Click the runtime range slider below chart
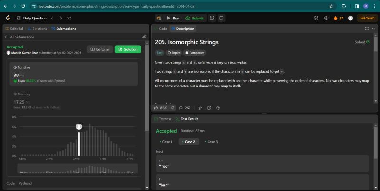Image resolution: width=380 pixels, height=191 pixels. coord(77,169)
